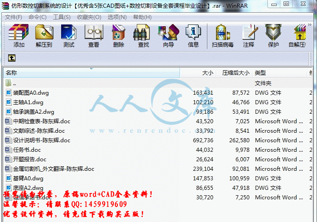Viewport: 317px width, 222px height.
Task: Select the parent folder '..' row
Action: tap(158, 83)
